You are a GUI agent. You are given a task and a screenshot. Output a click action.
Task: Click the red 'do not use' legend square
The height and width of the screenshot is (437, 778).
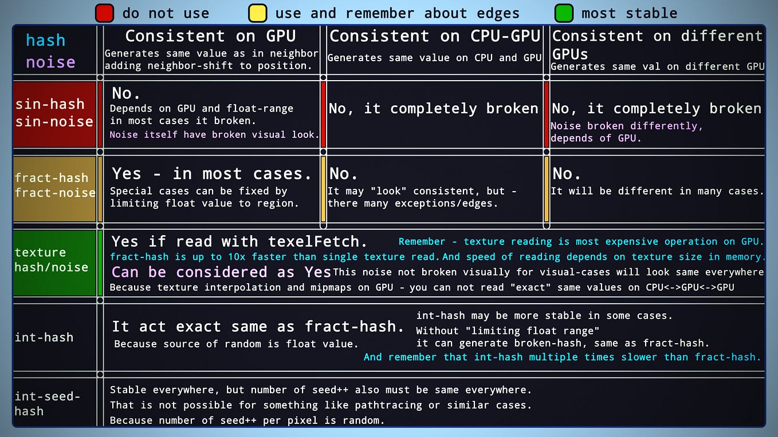(105, 13)
